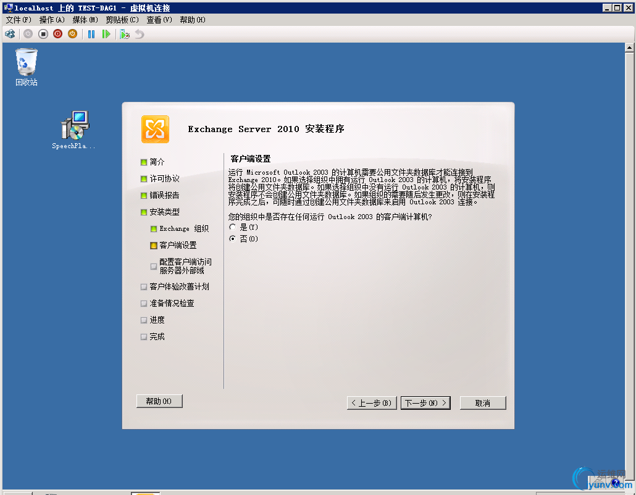Screen dimensions: 636x495
Task: Click the 客户端设置 page heading
Action: (250, 159)
